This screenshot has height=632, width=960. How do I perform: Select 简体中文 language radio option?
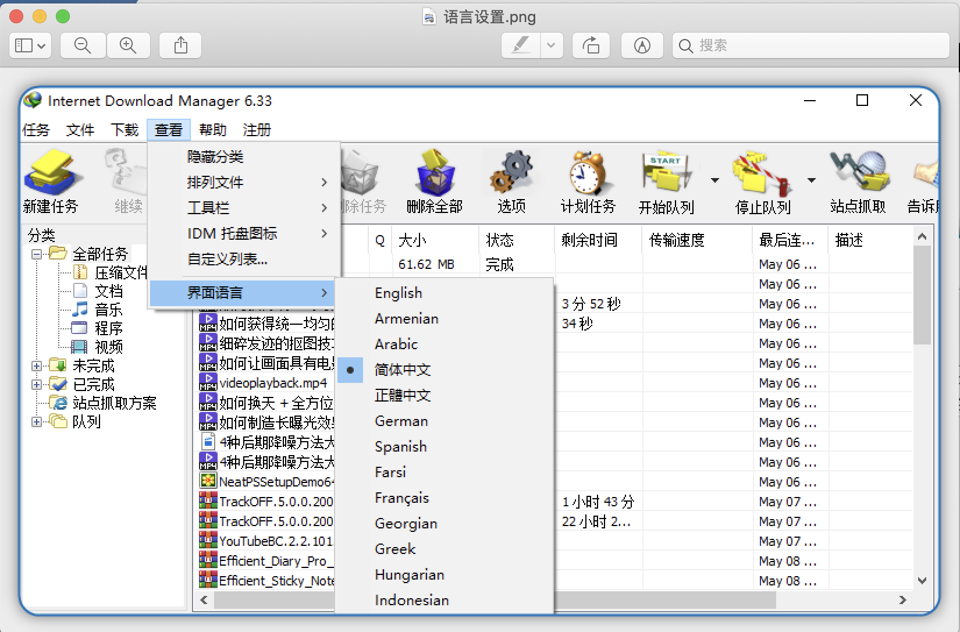350,370
